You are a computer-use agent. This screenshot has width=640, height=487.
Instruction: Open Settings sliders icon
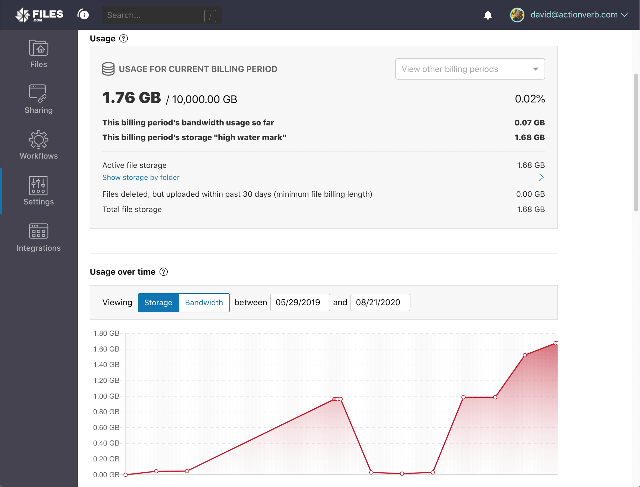click(38, 185)
